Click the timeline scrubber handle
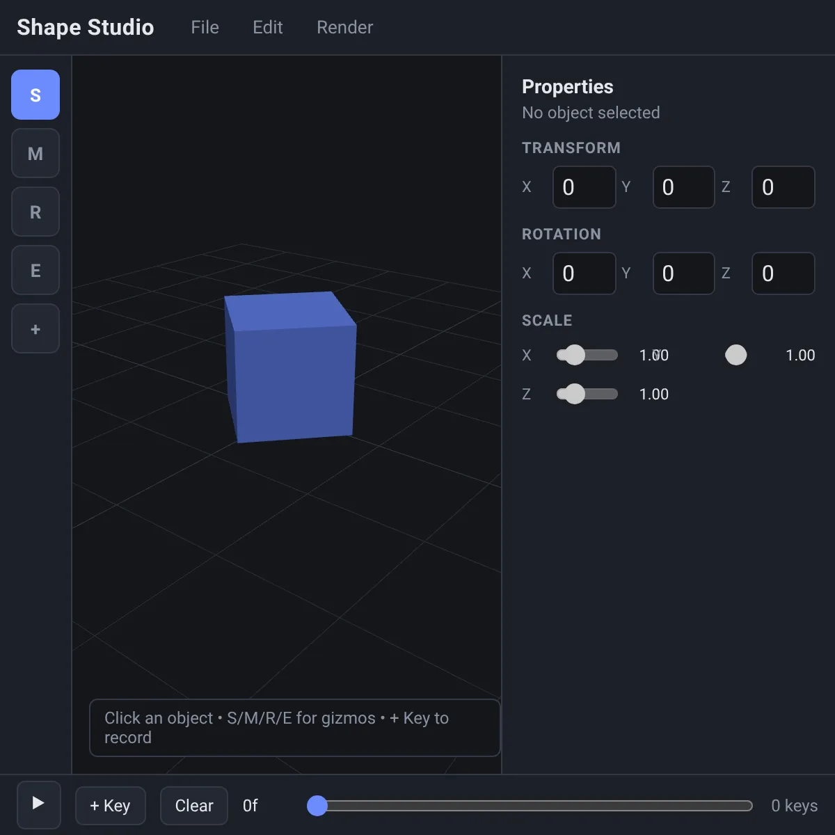 point(317,806)
